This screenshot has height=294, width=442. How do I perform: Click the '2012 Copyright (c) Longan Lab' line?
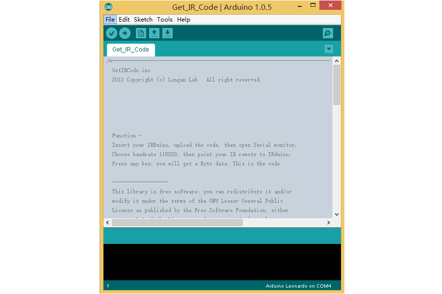tap(186, 80)
